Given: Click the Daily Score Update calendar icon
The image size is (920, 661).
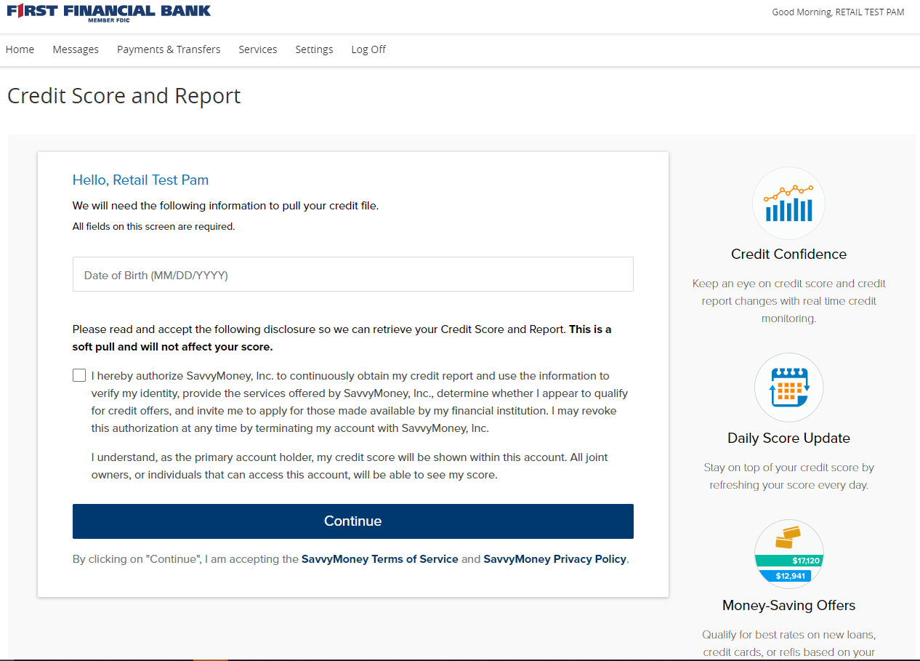Looking at the screenshot, I should (x=788, y=388).
